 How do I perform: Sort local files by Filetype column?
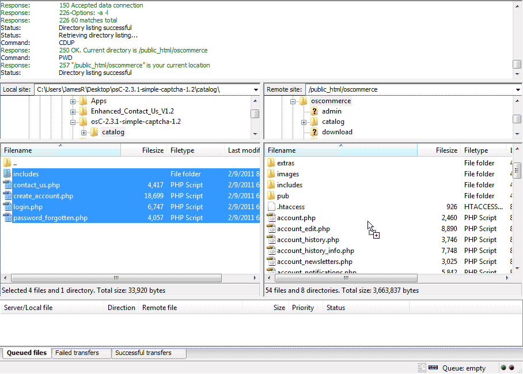(195, 150)
